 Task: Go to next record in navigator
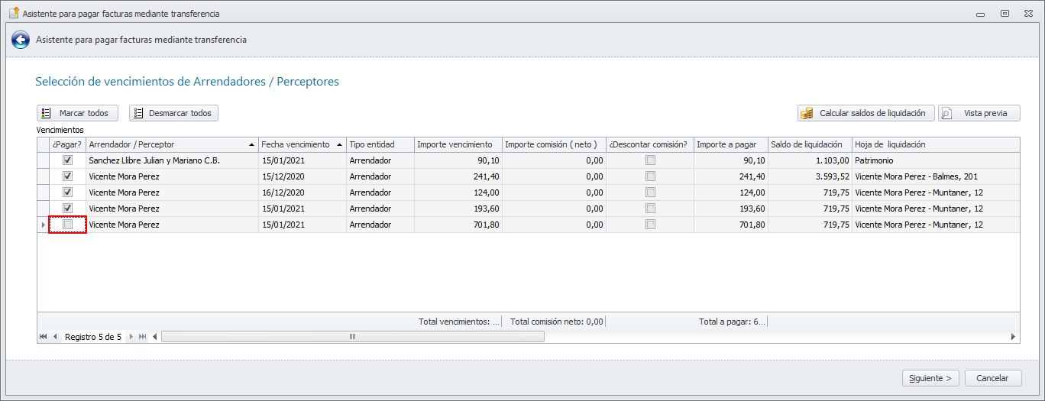click(x=131, y=337)
